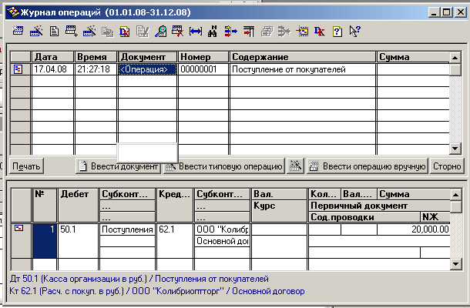Screen dimensions: 470x308
Task: Click the Документ column header
Action: coord(147,57)
